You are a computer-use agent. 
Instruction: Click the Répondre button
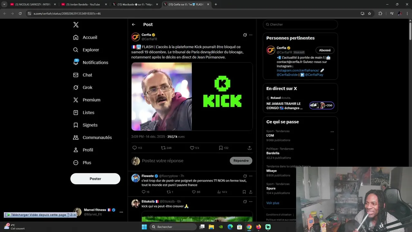click(x=241, y=161)
